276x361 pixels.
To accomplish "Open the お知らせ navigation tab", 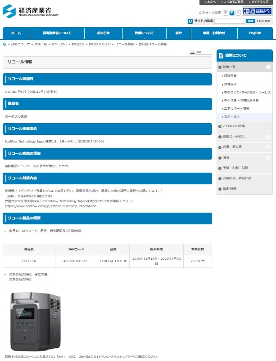I will [x=103, y=33].
